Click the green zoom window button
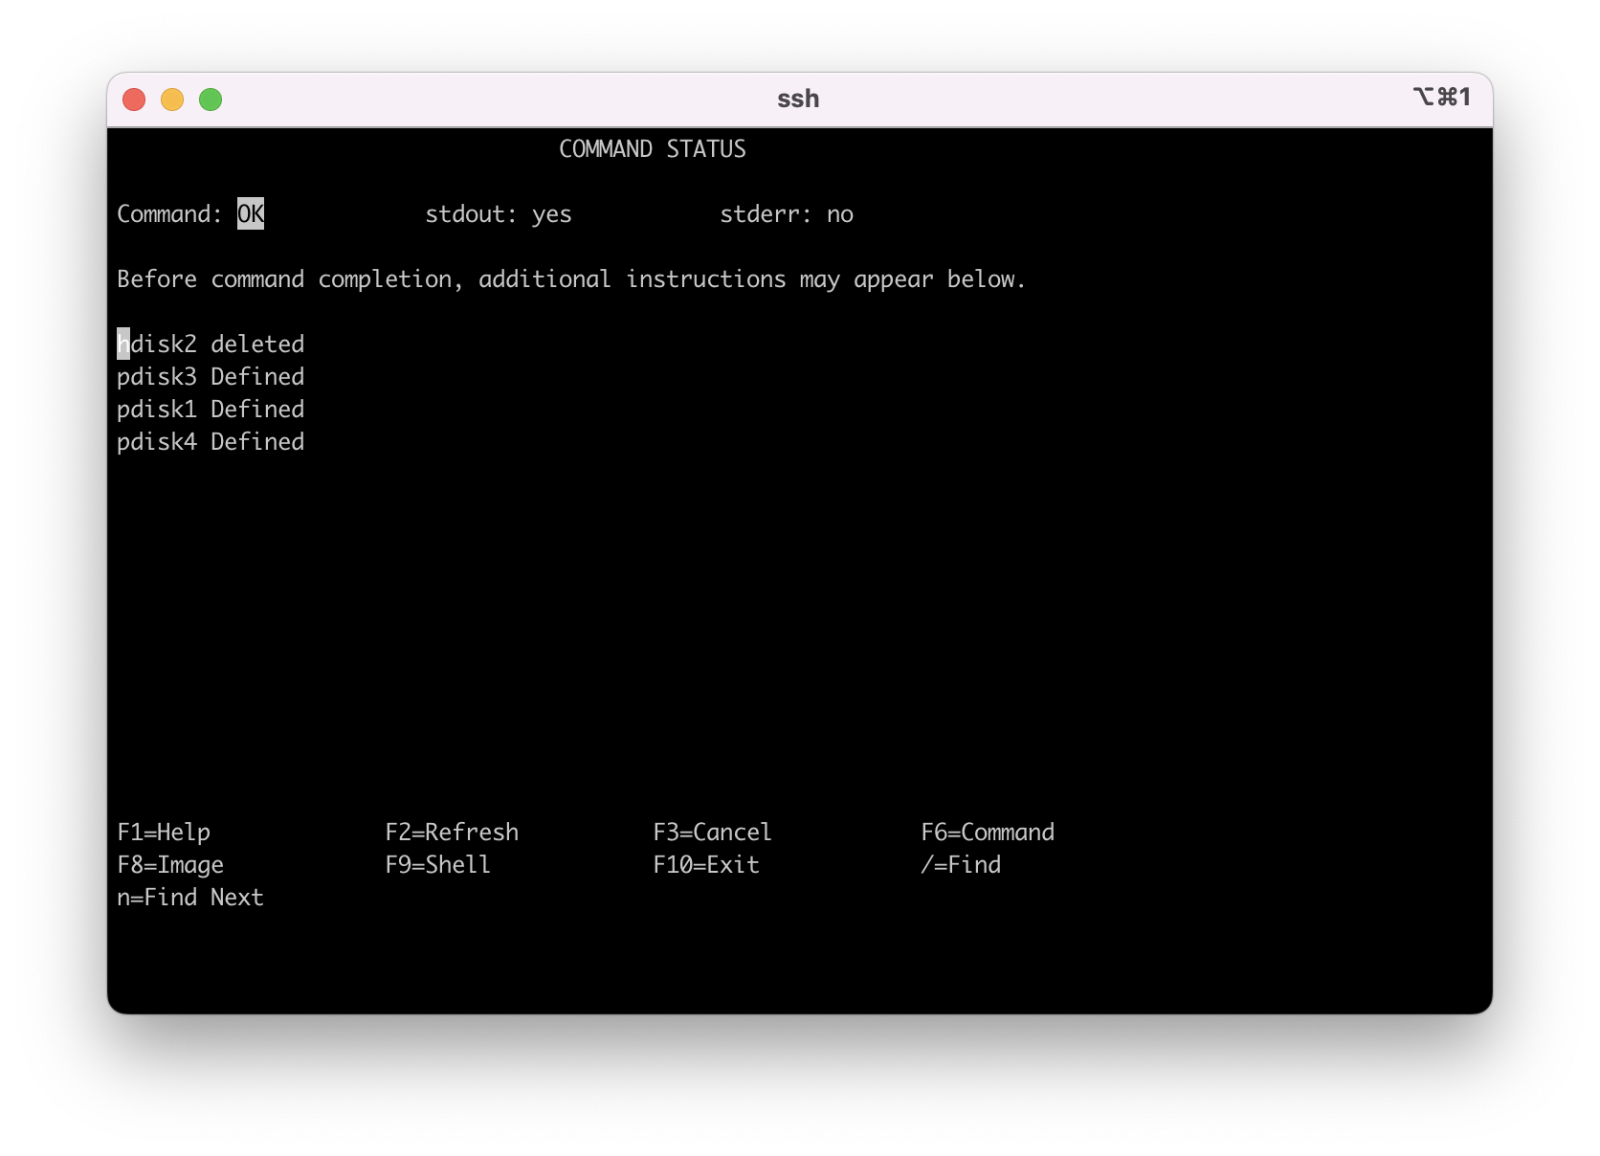Screen dimensions: 1600x1156 tap(211, 100)
